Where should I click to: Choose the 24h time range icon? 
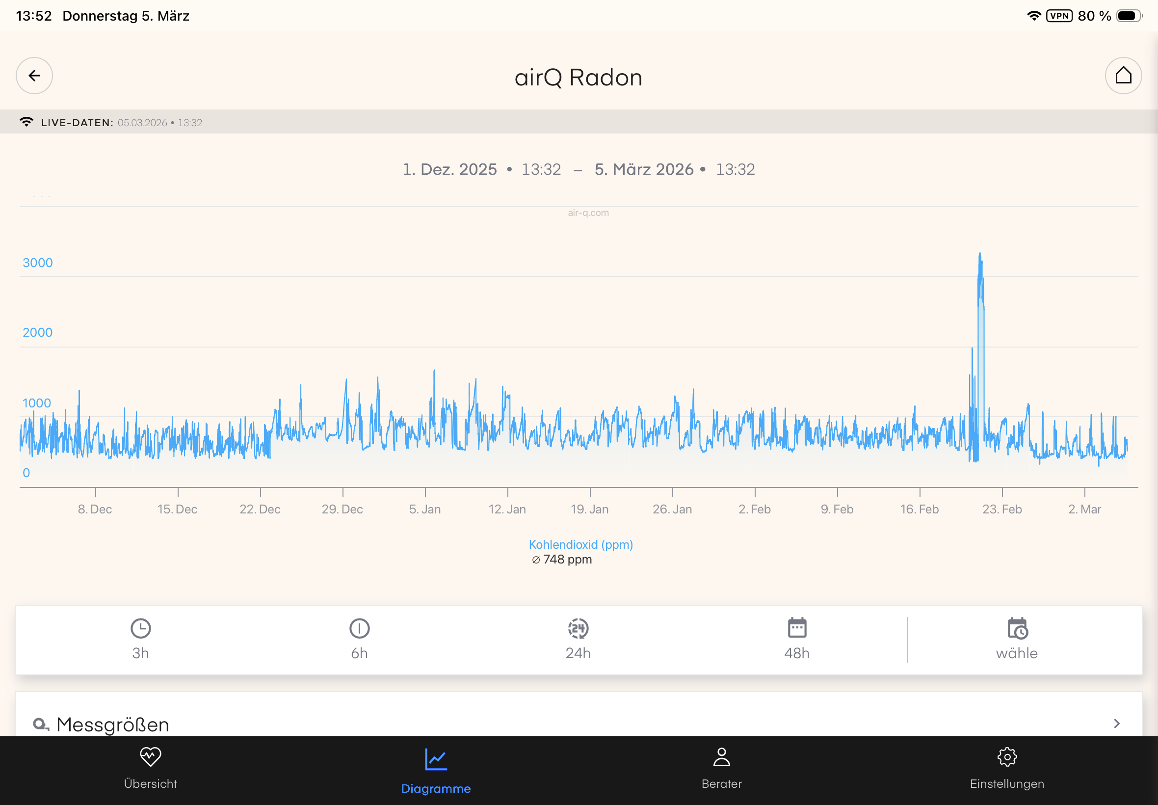point(578,628)
